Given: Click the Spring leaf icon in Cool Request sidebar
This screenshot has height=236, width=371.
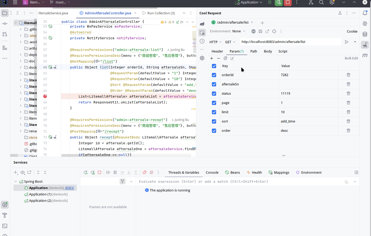Looking at the screenshot, I should tap(202, 24).
